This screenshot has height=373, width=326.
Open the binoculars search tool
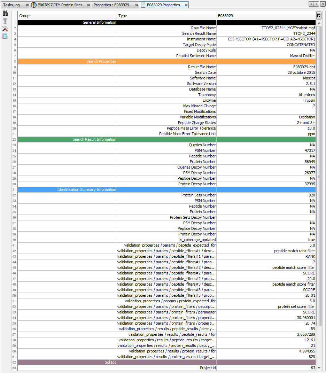coord(5,13)
